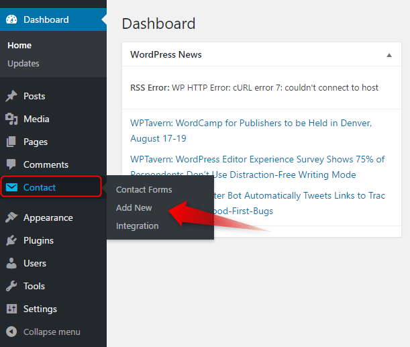Click the Settings sliders icon
Viewport: 410px width, 347px height.
[11, 309]
